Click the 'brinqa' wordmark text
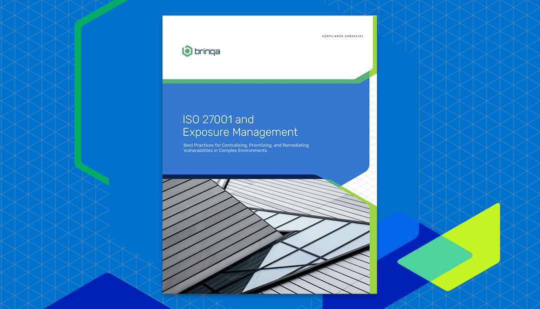Screen dimensions: 540x309 (207, 51)
